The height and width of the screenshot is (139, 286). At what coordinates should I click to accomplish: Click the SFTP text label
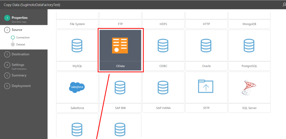(206, 108)
